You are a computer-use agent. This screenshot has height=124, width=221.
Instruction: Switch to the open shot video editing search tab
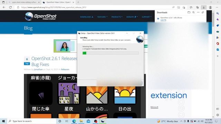click(x=24, y=2)
